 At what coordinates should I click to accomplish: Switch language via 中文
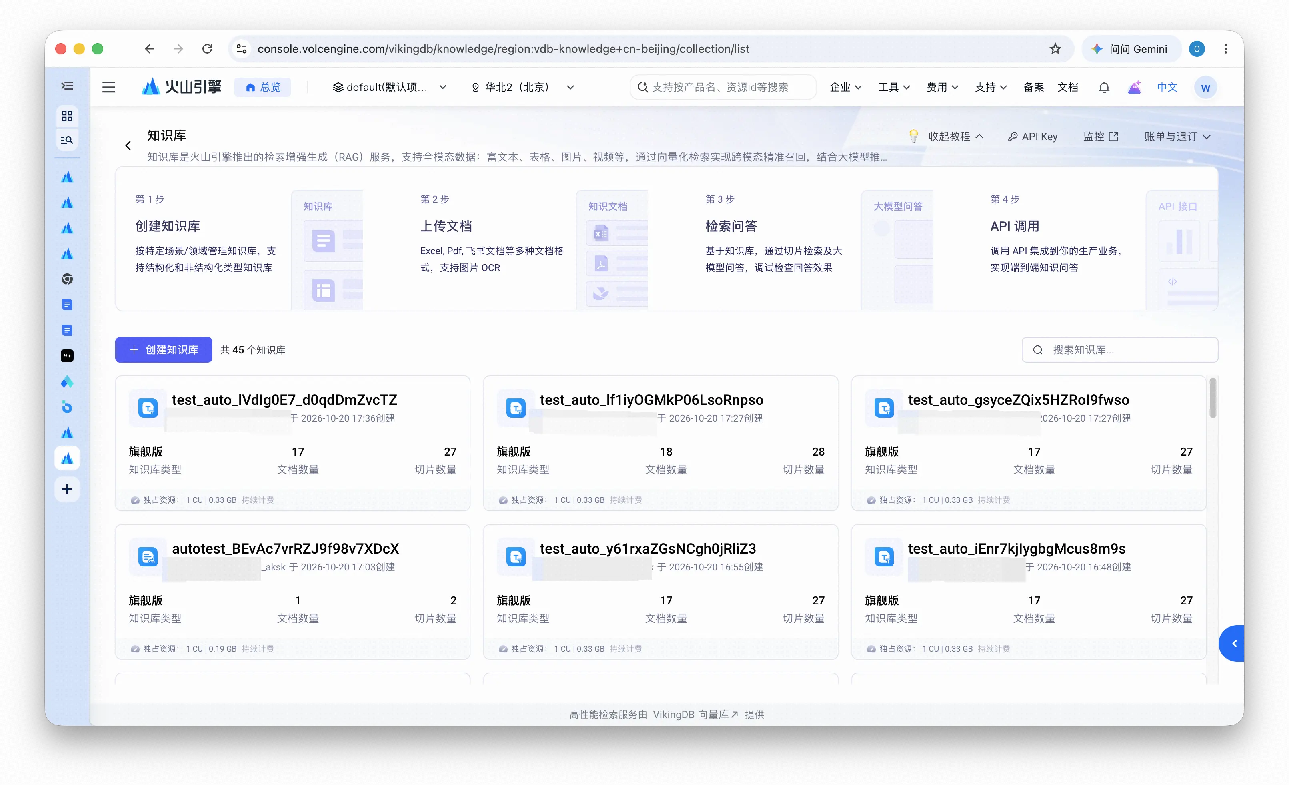tap(1167, 87)
